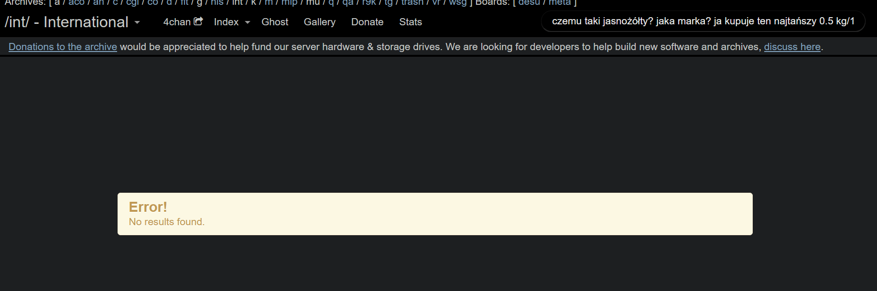Open the cgl archive link
This screenshot has width=877, height=291.
coord(132,2)
